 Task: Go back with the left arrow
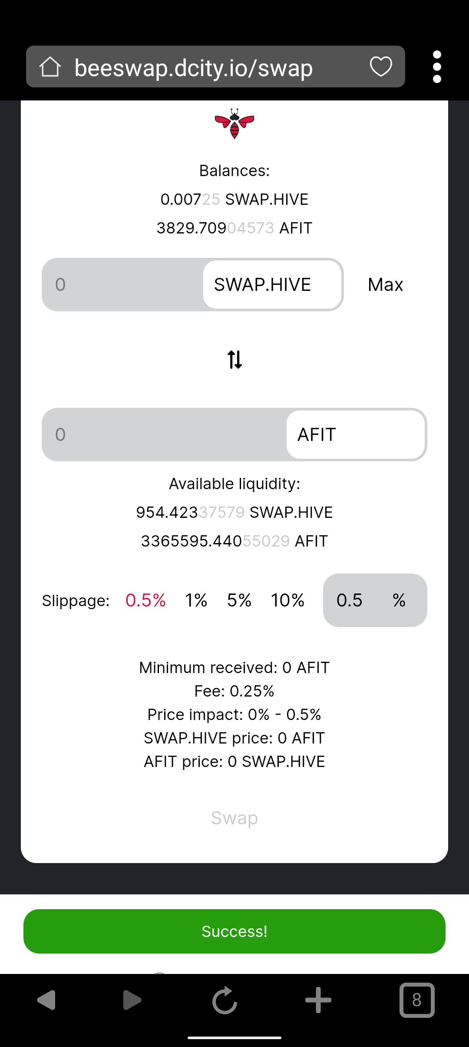[x=46, y=1000]
